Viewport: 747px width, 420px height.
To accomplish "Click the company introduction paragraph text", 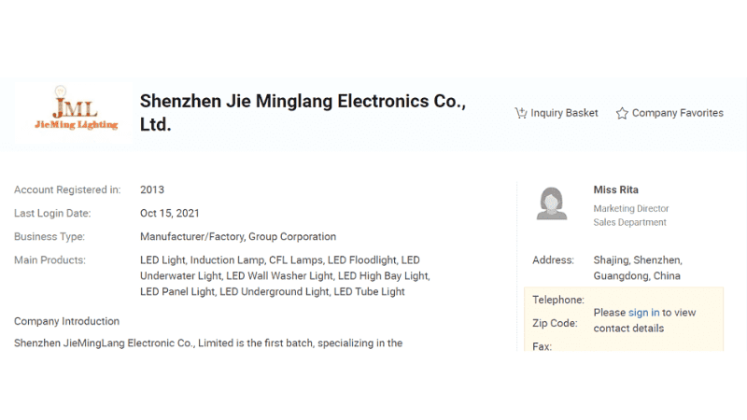I will point(207,343).
